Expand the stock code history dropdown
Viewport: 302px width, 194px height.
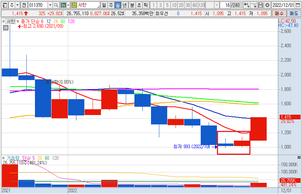pos(50,5)
